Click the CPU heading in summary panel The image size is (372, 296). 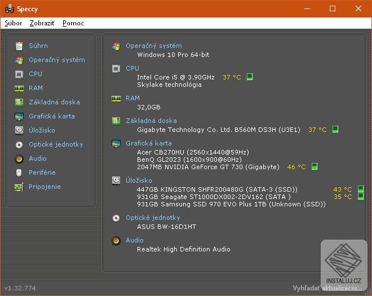click(x=132, y=68)
